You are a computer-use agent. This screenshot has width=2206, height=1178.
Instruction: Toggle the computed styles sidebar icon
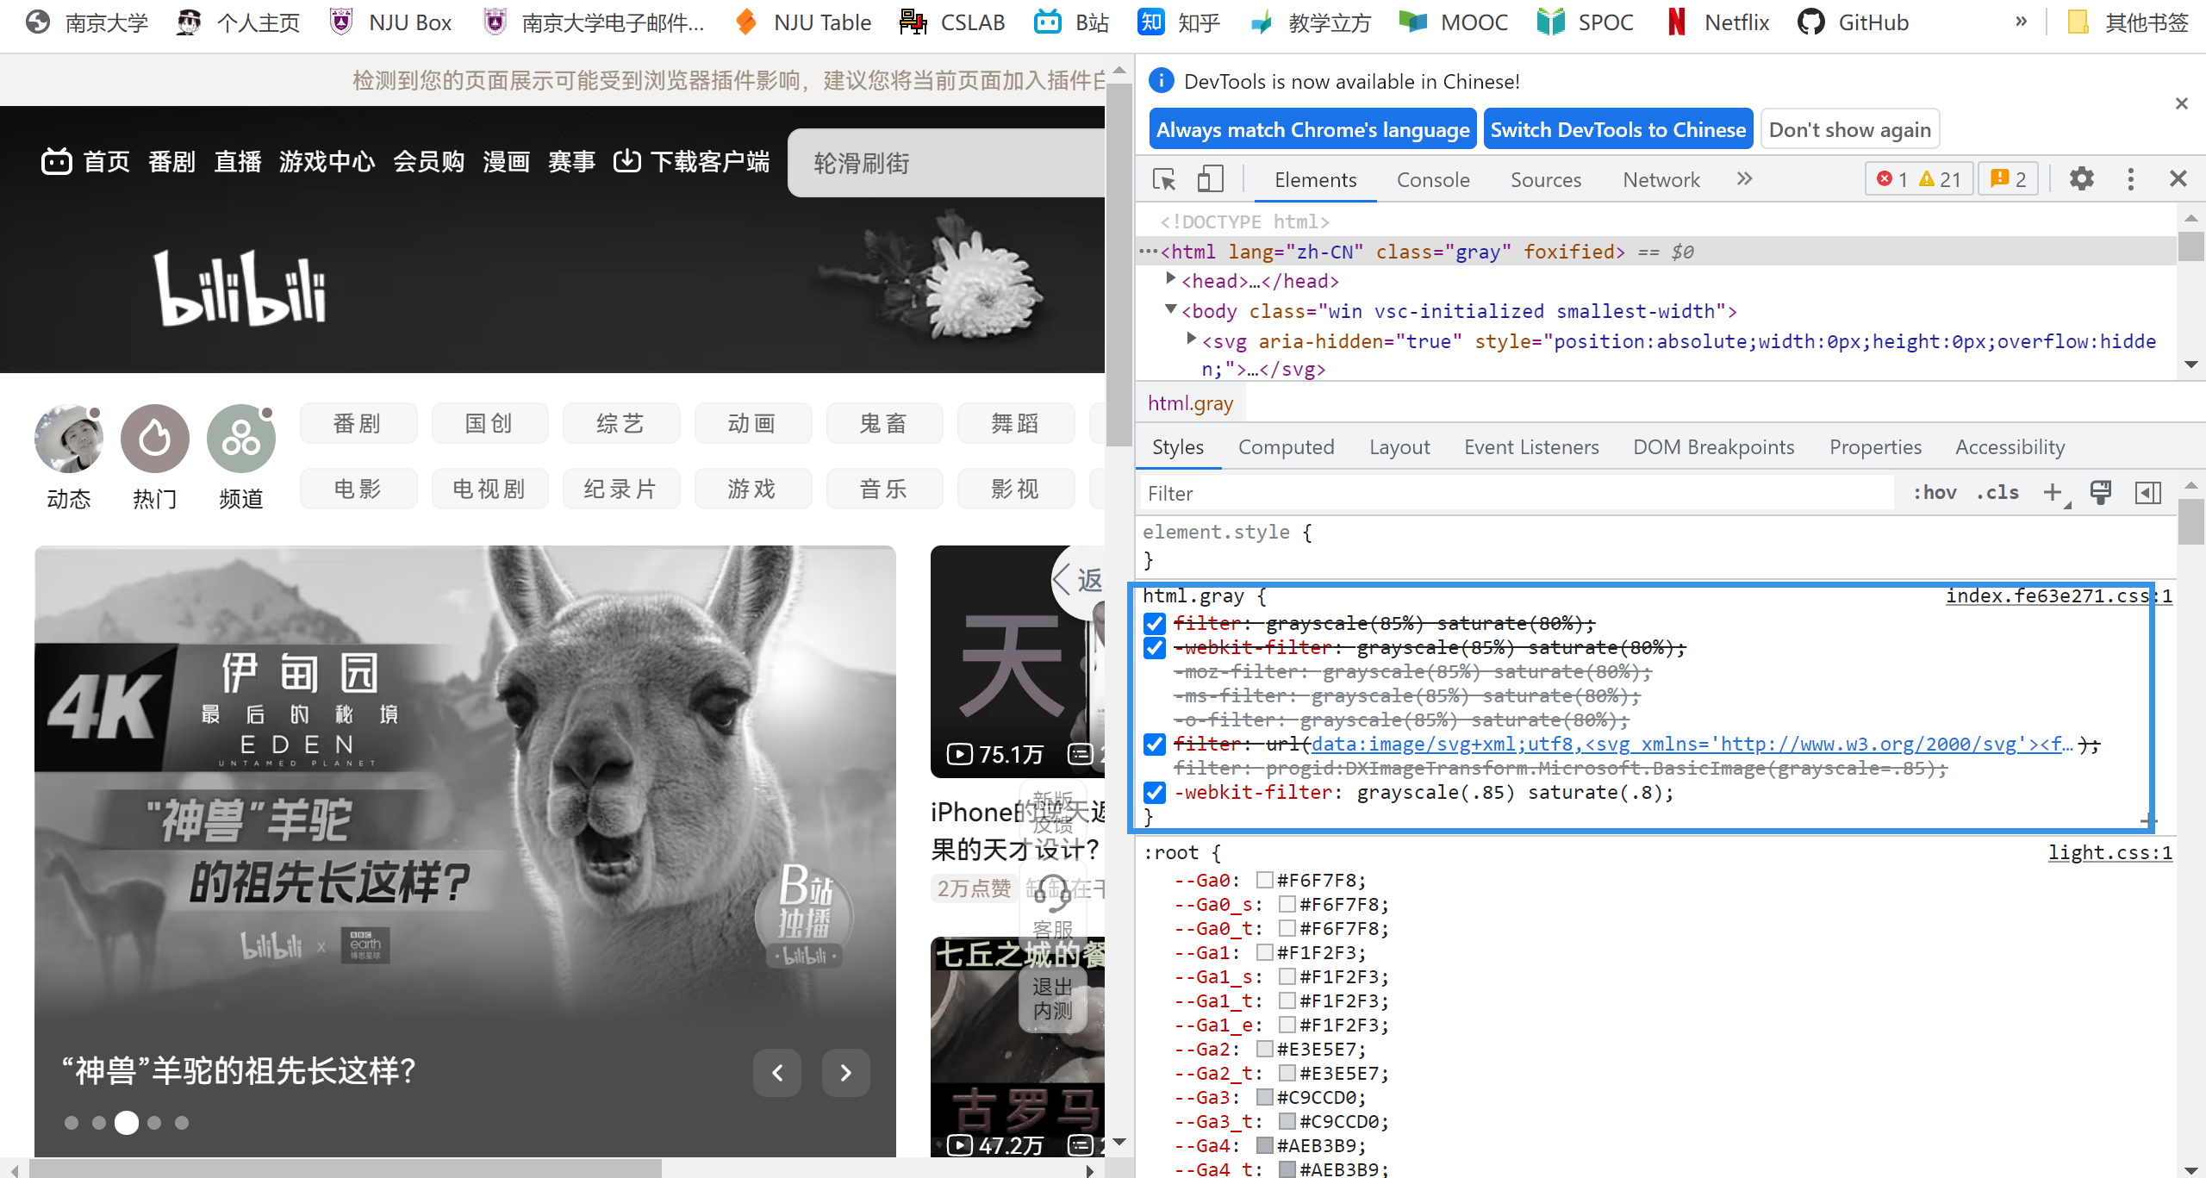point(2147,492)
